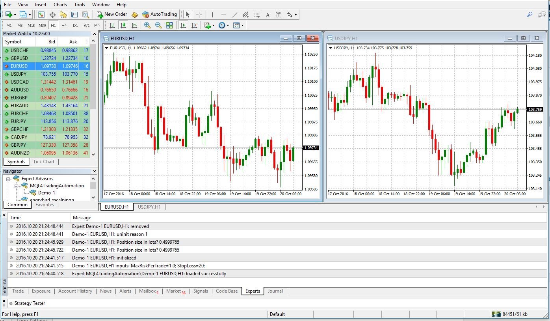Switch to M30 timeframe
The height and width of the screenshot is (321, 550).
(42, 25)
